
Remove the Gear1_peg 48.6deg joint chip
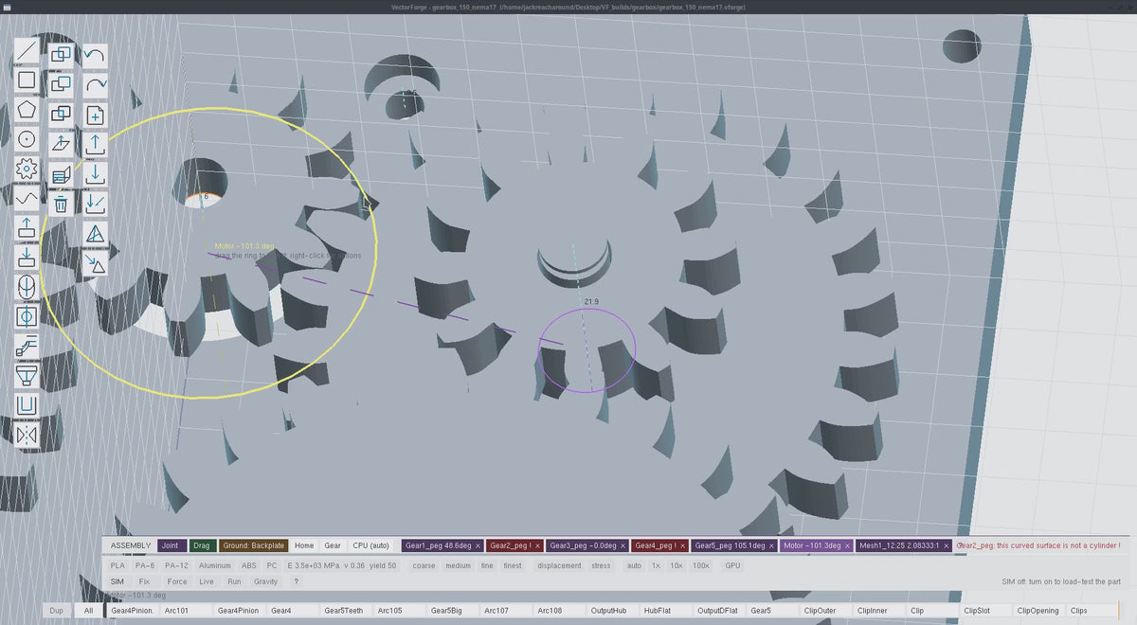pyautogui.click(x=478, y=546)
